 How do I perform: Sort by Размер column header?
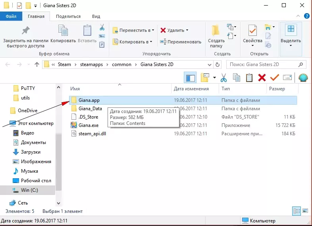[x=277, y=89]
